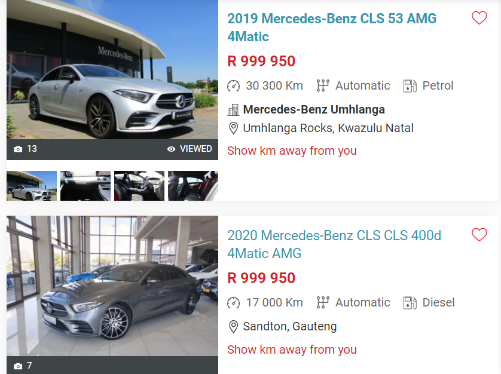Click the eye icon beside VIEWED
The width and height of the screenshot is (501, 374).
[x=172, y=149]
